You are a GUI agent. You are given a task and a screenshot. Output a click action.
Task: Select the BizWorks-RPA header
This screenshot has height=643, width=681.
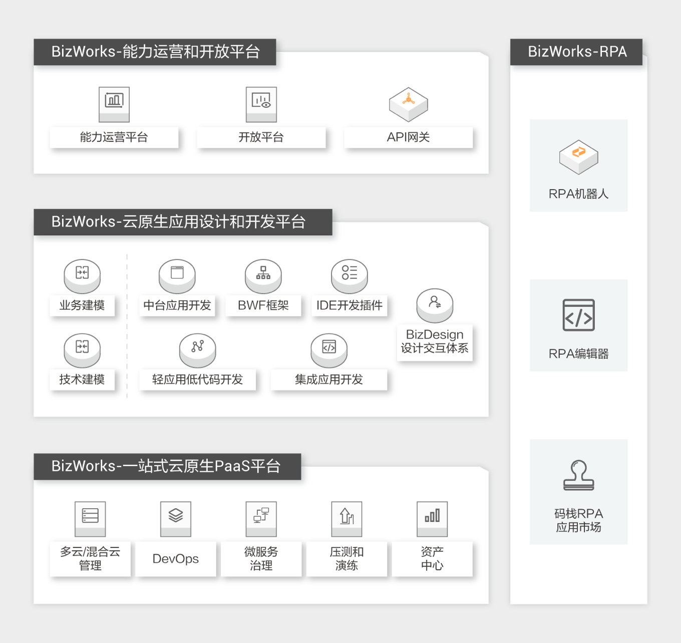click(576, 52)
